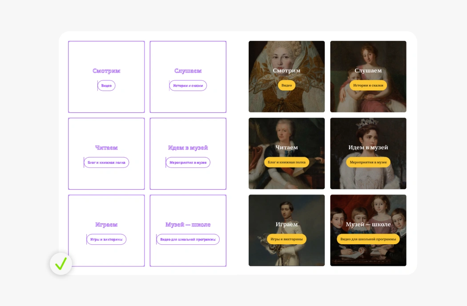Open the yellow «Истории и сказки» button

368,85
